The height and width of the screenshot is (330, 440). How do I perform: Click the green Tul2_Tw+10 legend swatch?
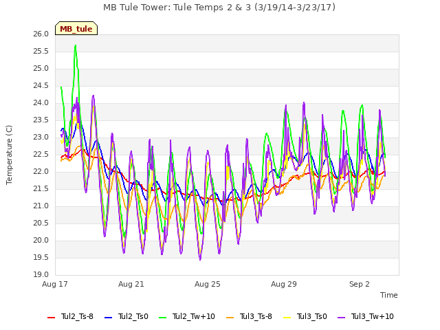(163, 318)
